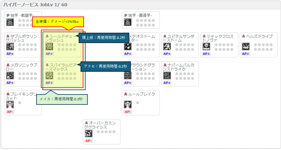Select the グラウンドグラビテーション skill icon
The image size is (281, 150).
(x=128, y=75)
